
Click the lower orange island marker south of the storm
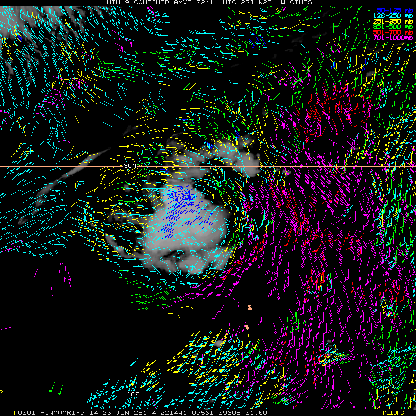[247, 328]
